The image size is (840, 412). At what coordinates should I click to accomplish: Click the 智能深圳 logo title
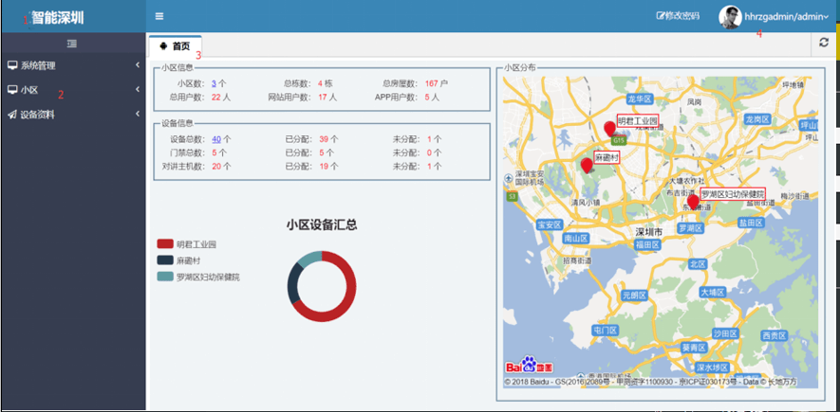[58, 18]
